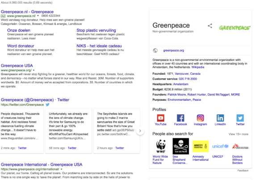
Task: Expand the dropdown arrow after www.greenpeace.nl/ ad URL
Action: tap(38, 16)
